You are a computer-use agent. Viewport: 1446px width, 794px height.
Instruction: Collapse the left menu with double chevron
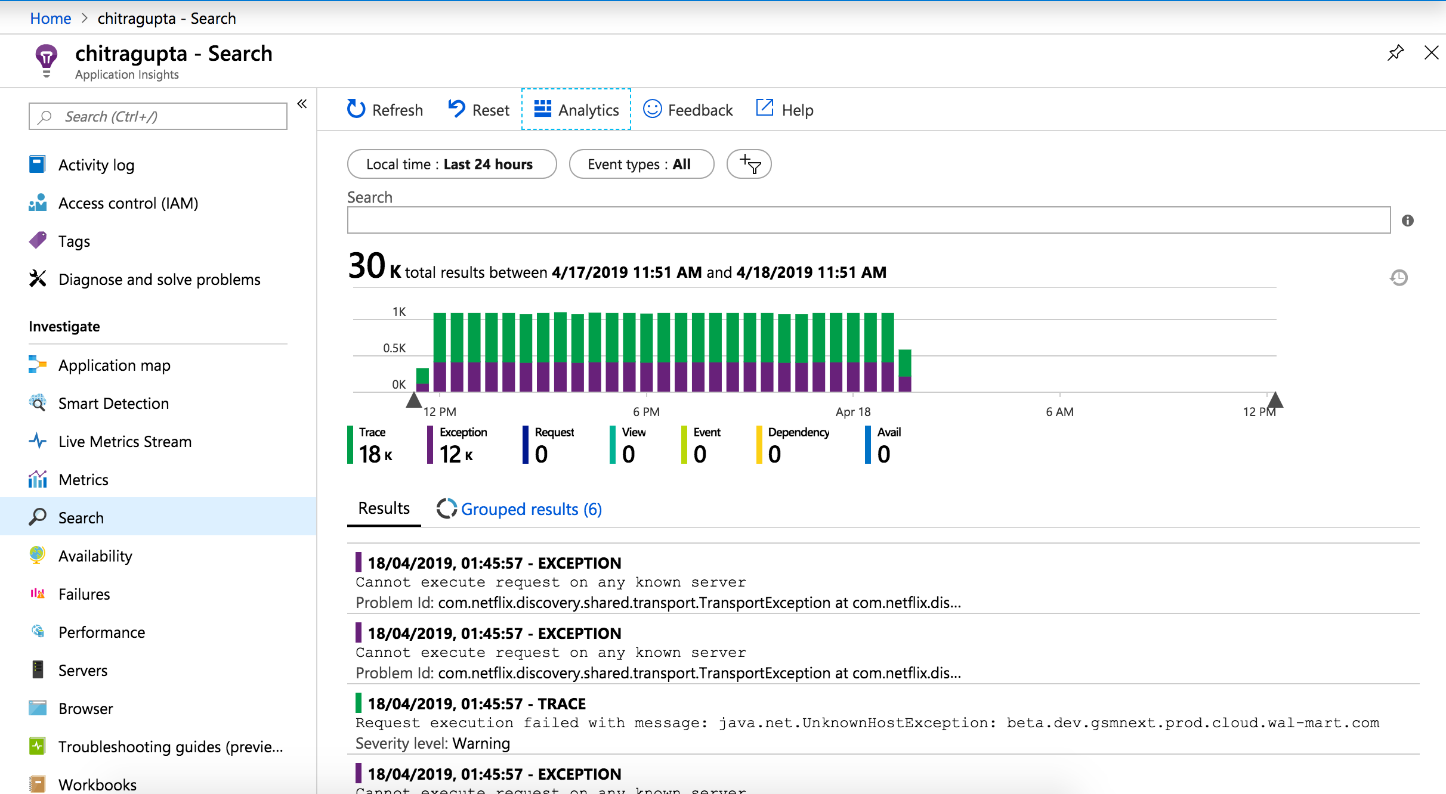(302, 104)
